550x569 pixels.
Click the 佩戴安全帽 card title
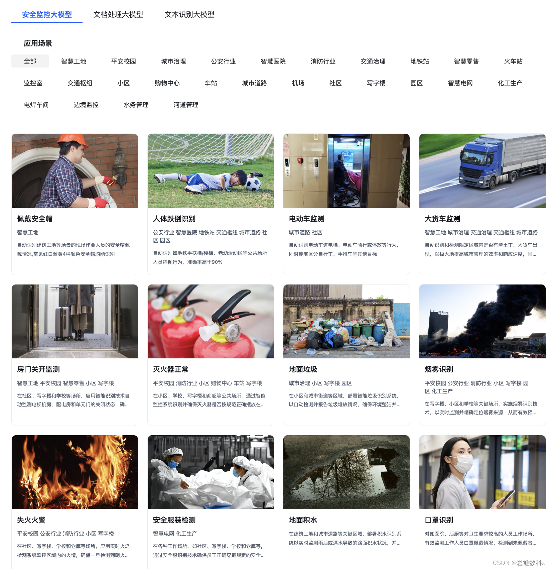coord(35,219)
